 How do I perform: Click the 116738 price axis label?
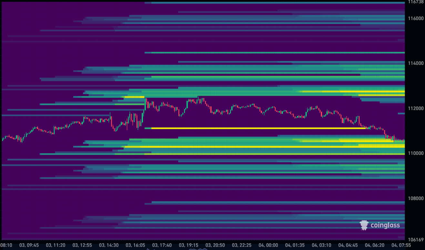tap(416, 2)
